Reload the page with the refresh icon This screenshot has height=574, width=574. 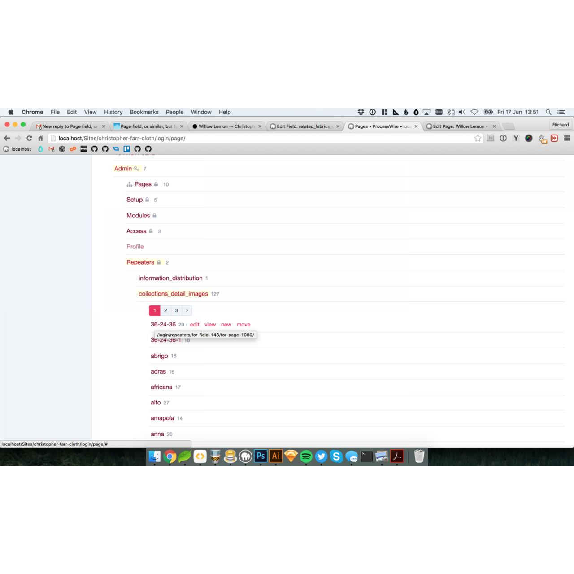(30, 138)
